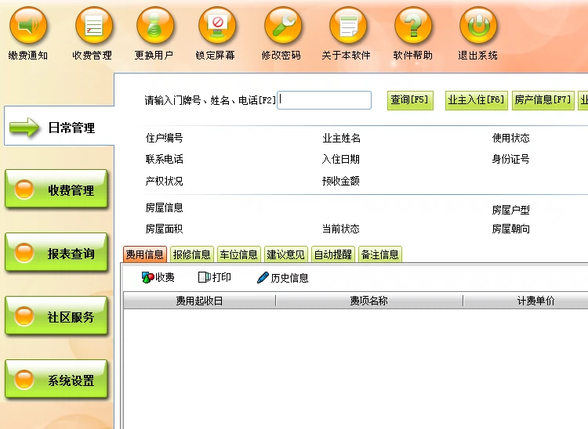Screen dimensions: 588x429
Task: Open the 报表查询 sidebar button
Action: [56, 252]
